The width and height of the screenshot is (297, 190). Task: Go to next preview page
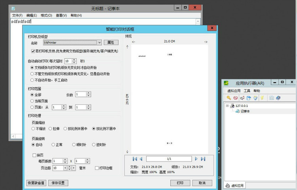click(x=196, y=159)
